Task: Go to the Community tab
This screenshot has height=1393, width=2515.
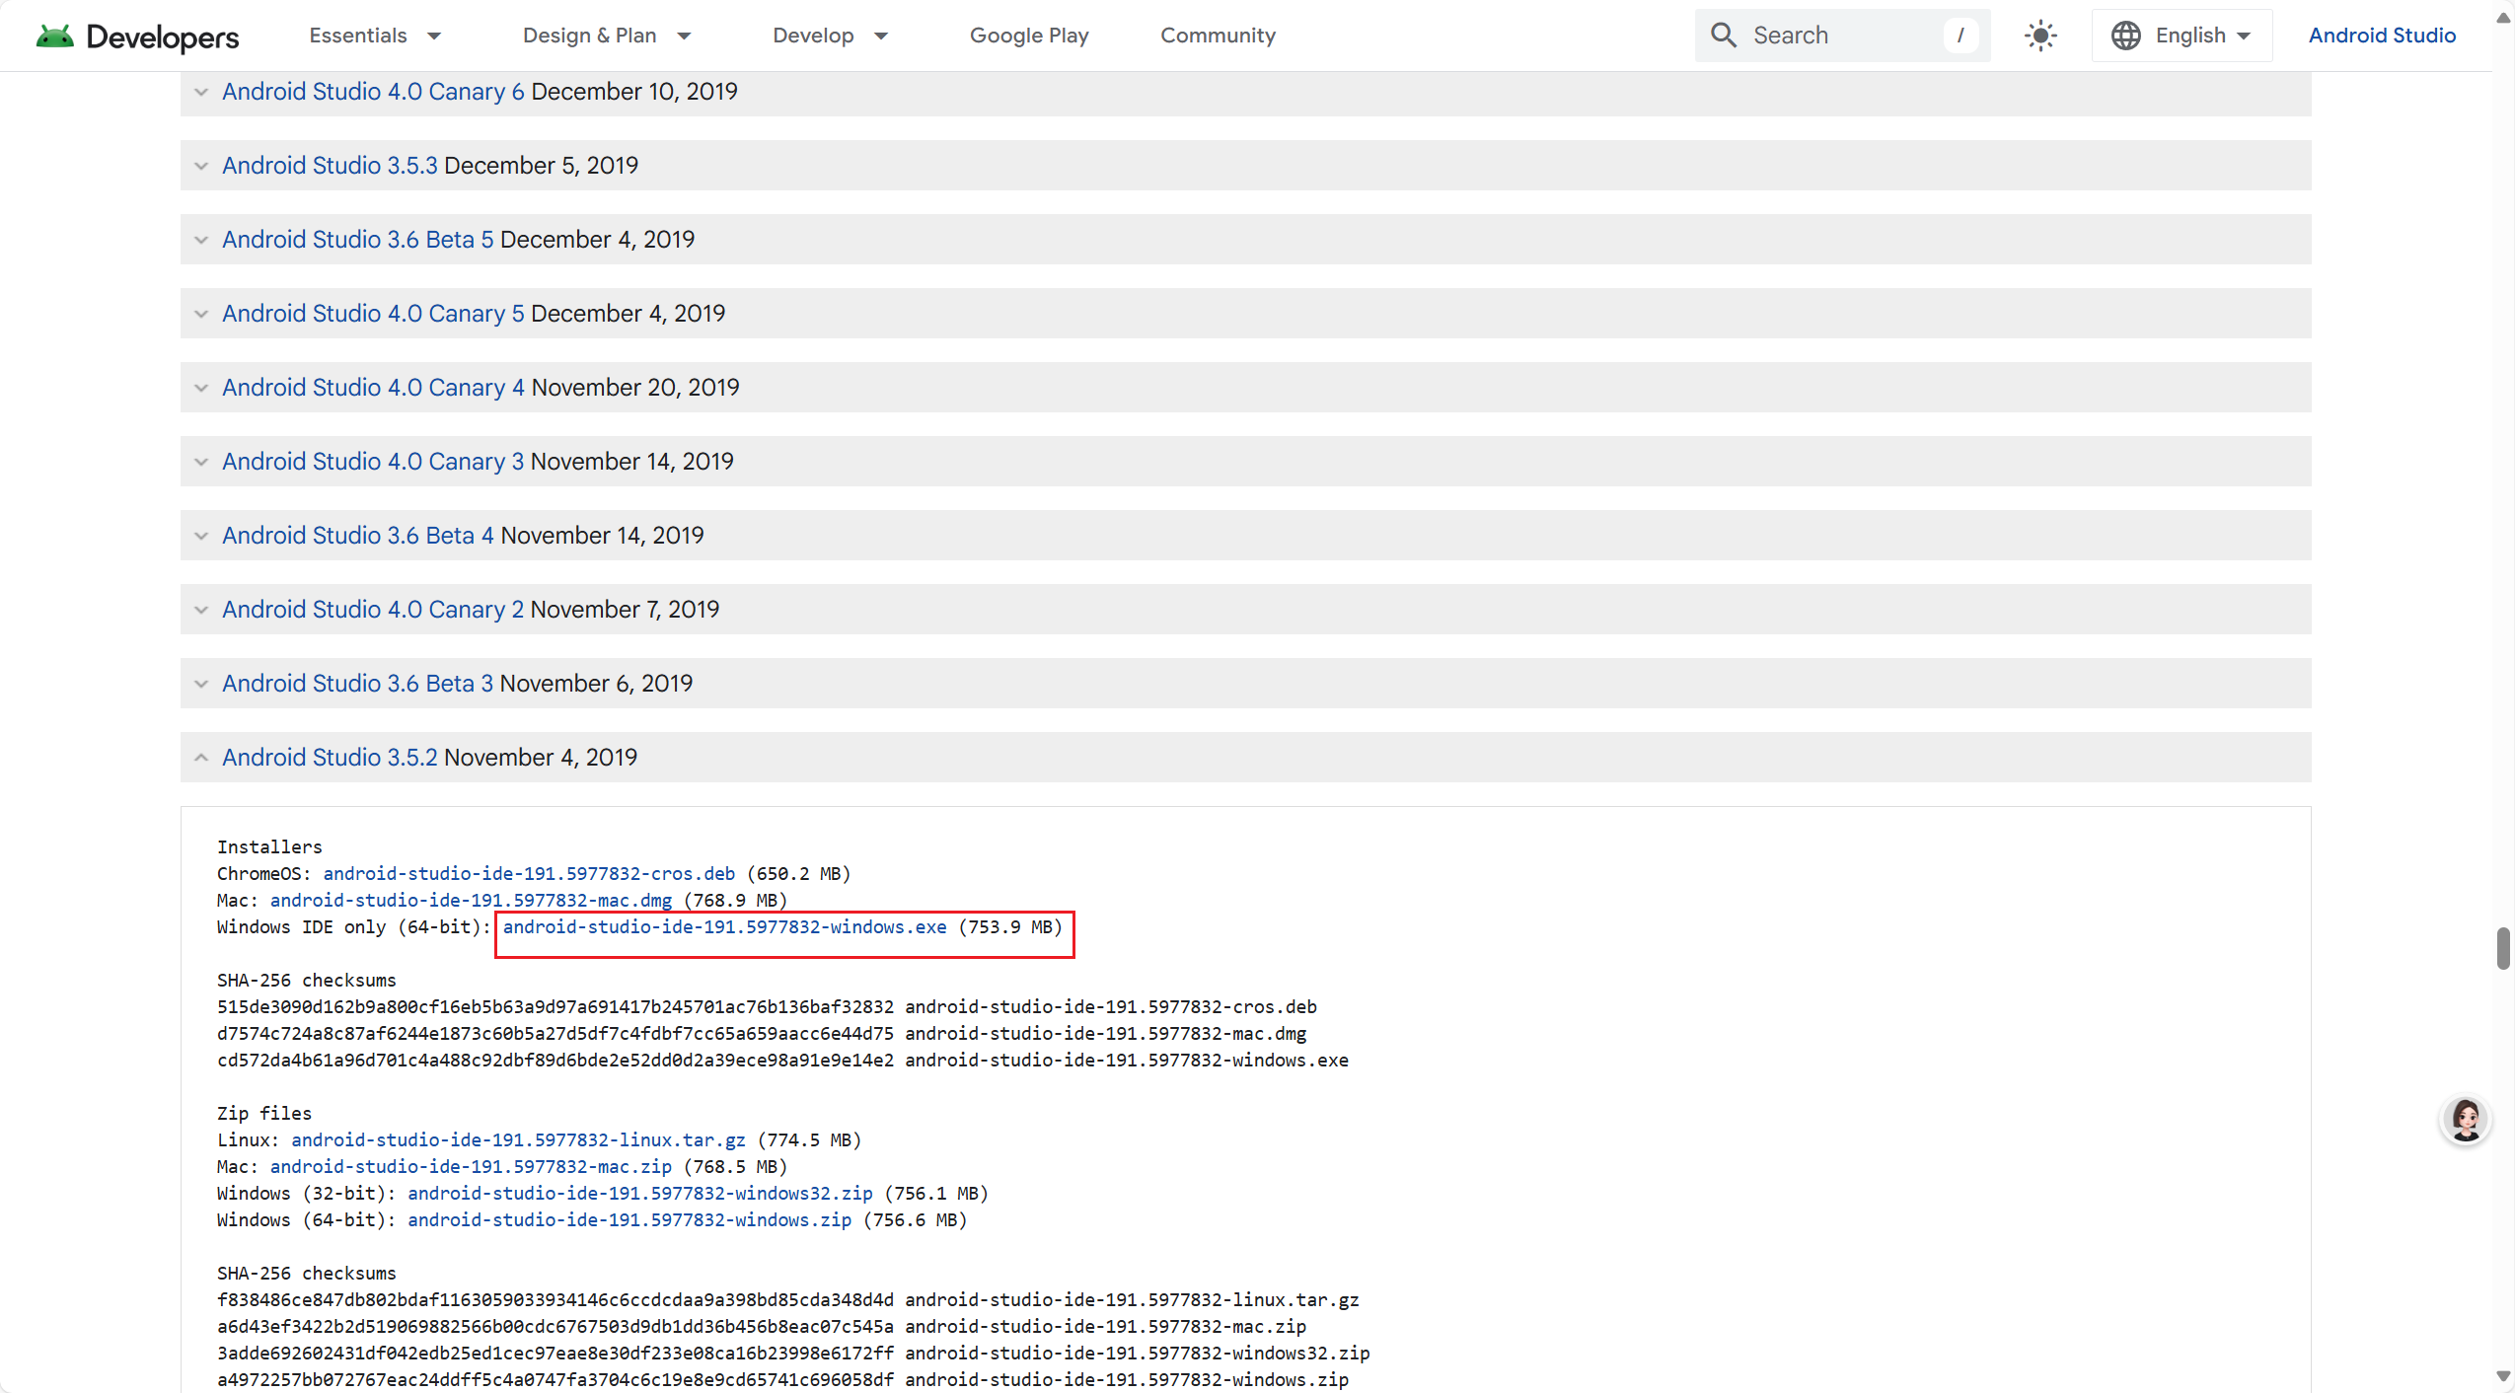Action: [x=1218, y=36]
